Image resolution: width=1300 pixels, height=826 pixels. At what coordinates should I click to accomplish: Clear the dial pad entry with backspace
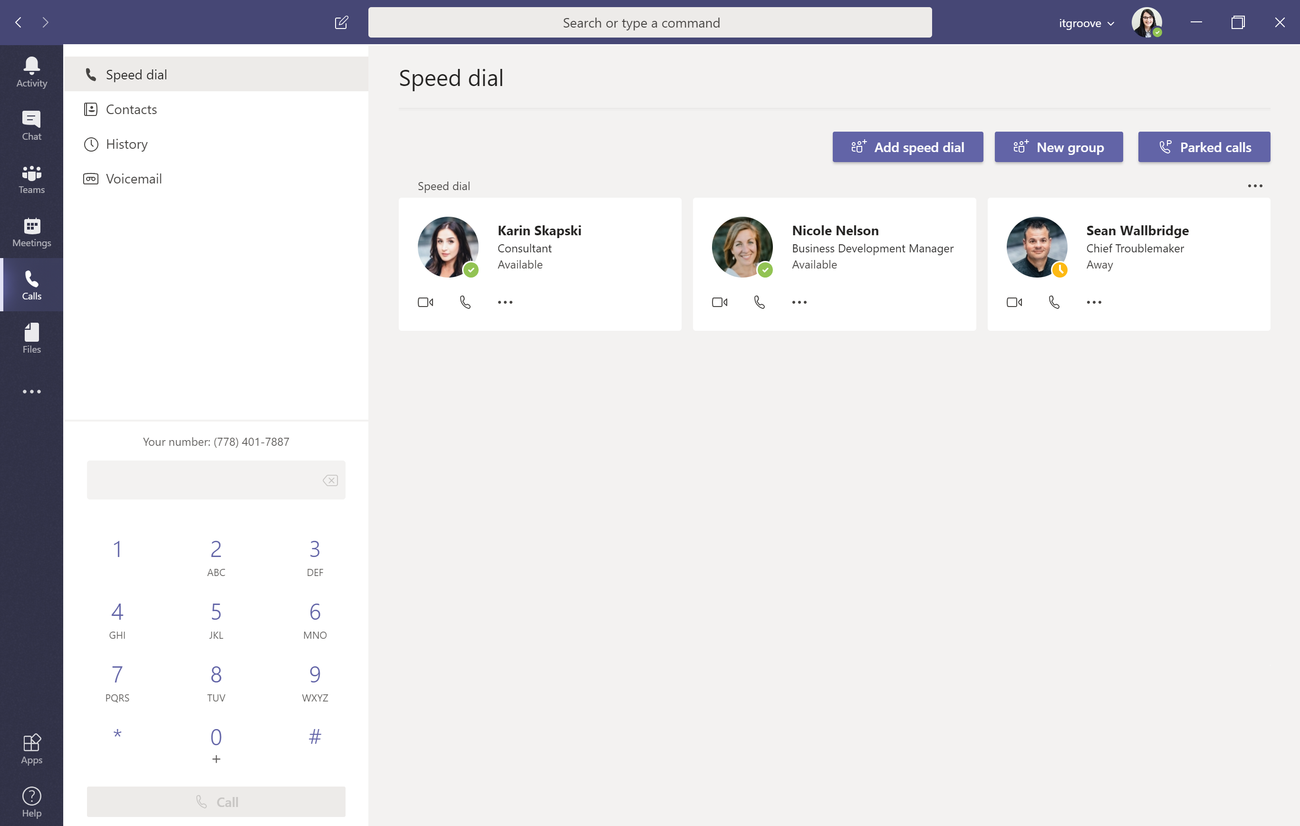[330, 480]
